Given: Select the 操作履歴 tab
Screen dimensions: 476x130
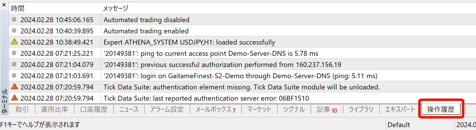Looking at the screenshot, I should (x=441, y=110).
